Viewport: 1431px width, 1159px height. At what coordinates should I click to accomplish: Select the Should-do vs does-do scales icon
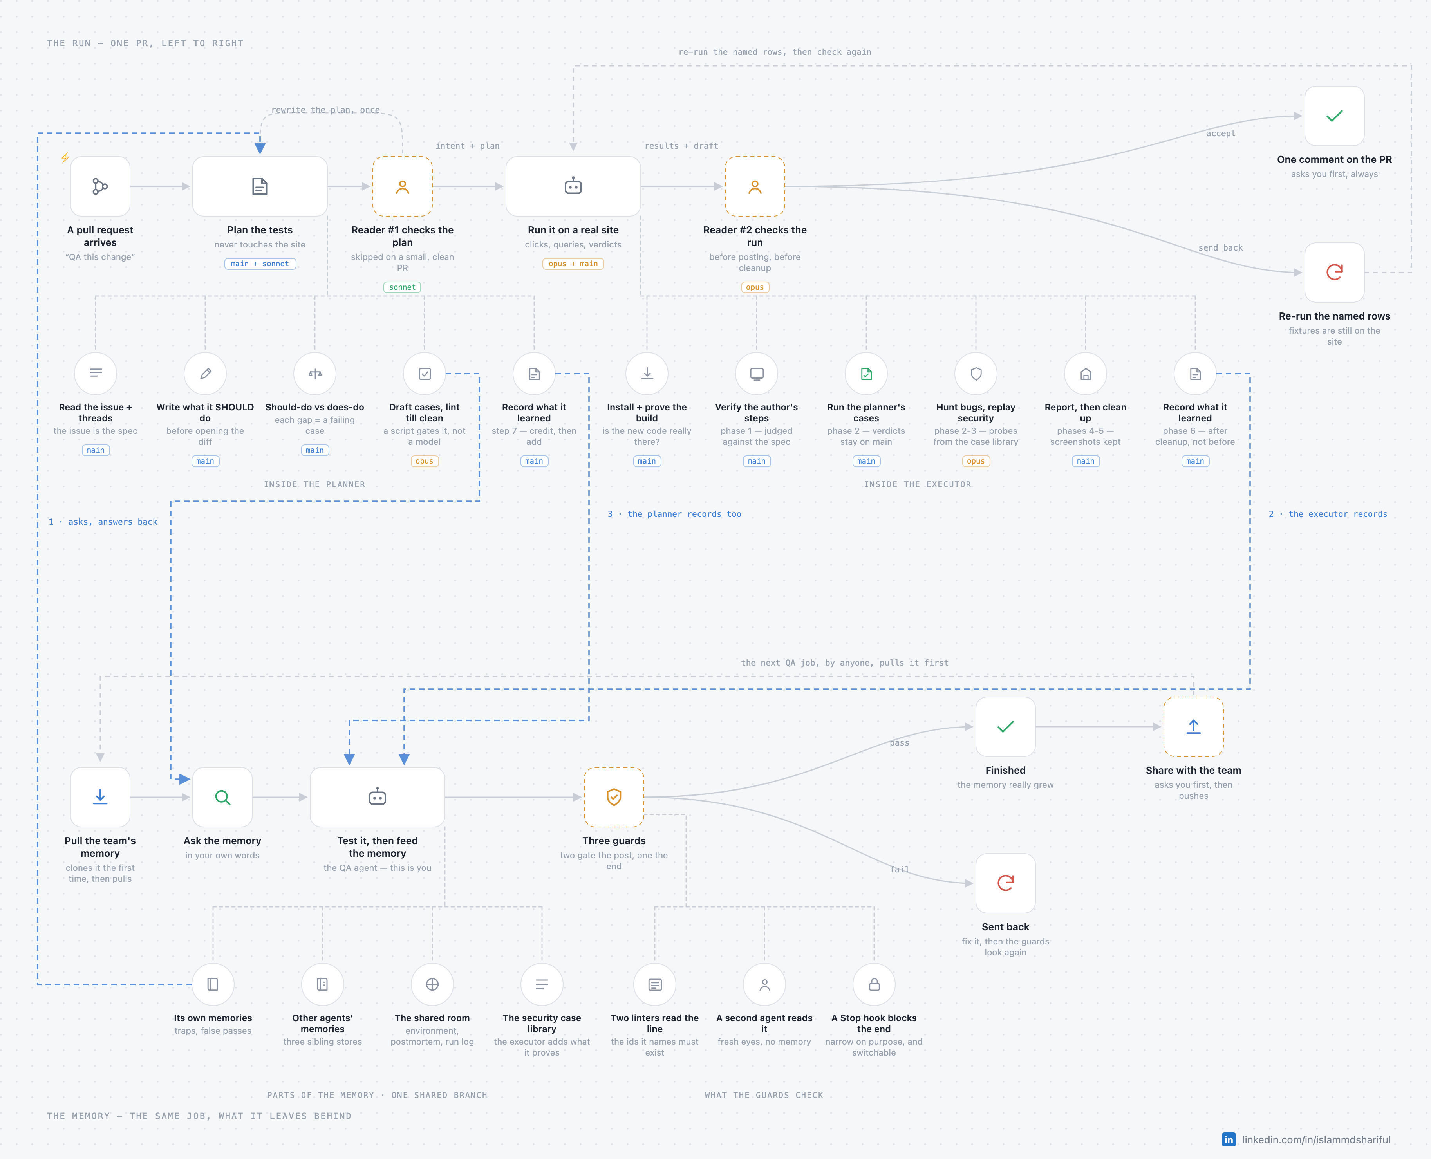(x=314, y=374)
